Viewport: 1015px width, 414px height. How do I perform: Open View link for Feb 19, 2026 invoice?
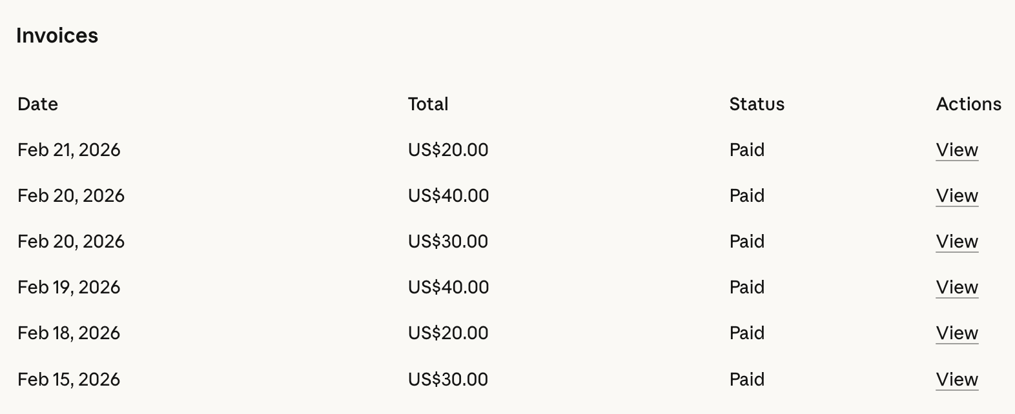pyautogui.click(x=957, y=287)
